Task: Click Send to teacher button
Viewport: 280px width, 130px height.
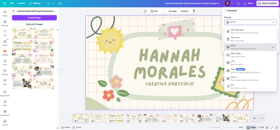Action: click(267, 3)
